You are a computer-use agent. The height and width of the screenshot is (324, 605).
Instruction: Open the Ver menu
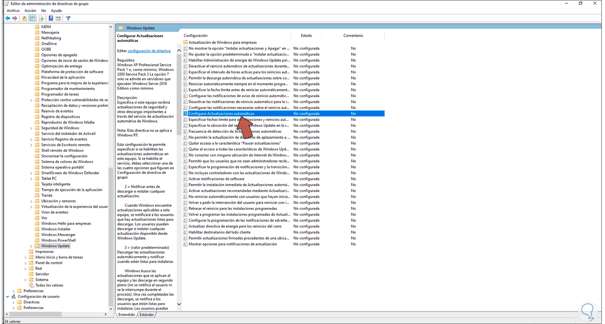coord(43,10)
